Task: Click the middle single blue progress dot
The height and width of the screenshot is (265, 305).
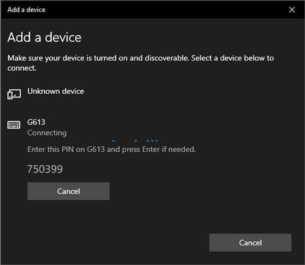Action: click(135, 141)
